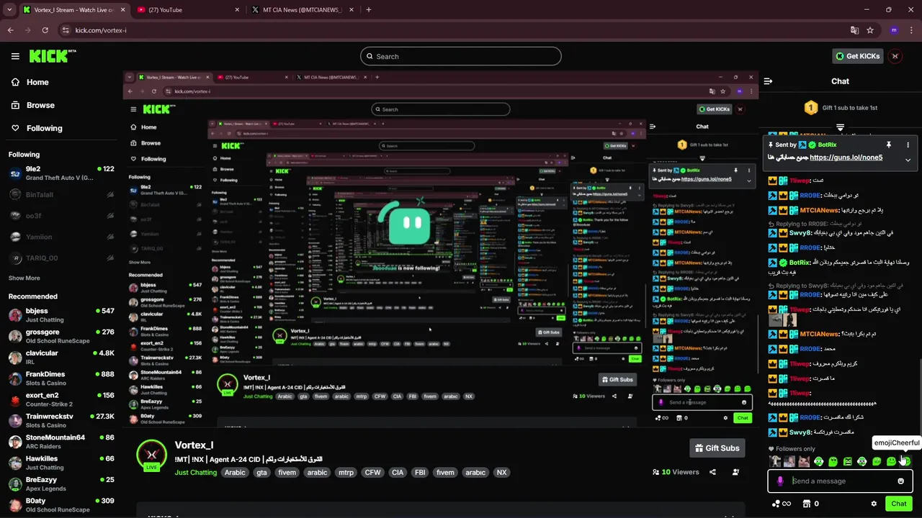This screenshot has width=922, height=518.
Task: Reload the kick.com page
Action: click(45, 30)
